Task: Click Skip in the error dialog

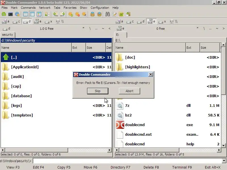Action: (98, 91)
